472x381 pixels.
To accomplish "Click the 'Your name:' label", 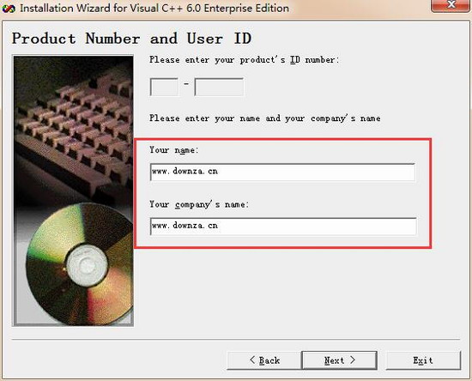I will pos(174,150).
